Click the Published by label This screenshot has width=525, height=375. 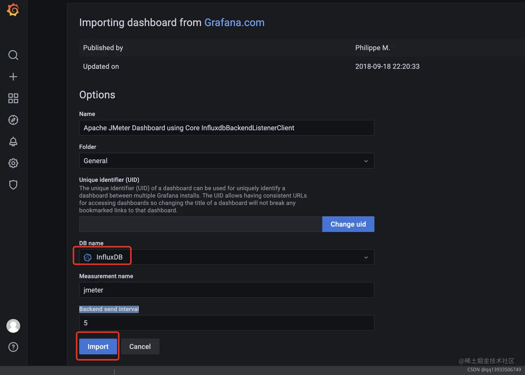tap(103, 48)
